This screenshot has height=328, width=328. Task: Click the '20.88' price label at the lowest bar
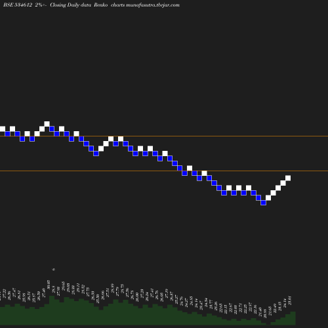point(265,314)
